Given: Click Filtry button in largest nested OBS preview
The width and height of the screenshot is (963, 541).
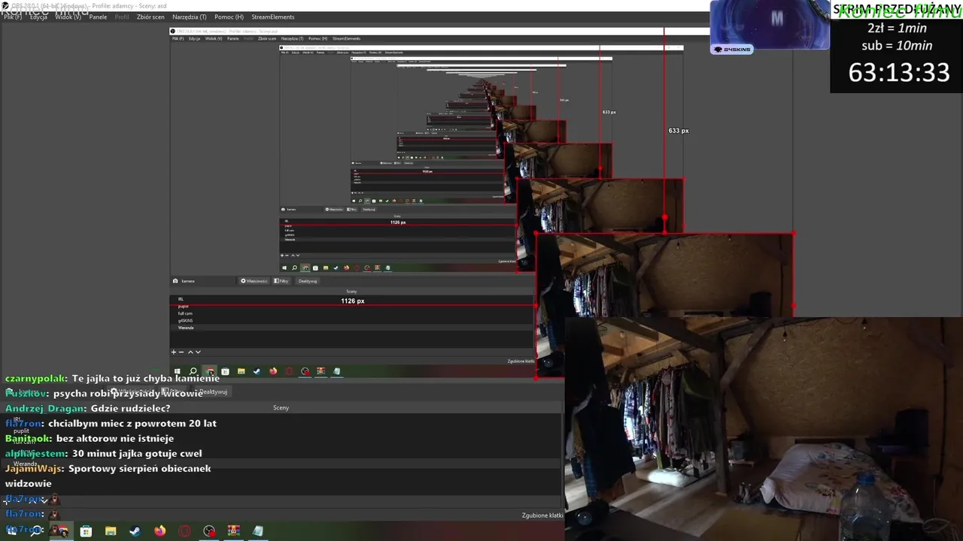Looking at the screenshot, I should (281, 281).
